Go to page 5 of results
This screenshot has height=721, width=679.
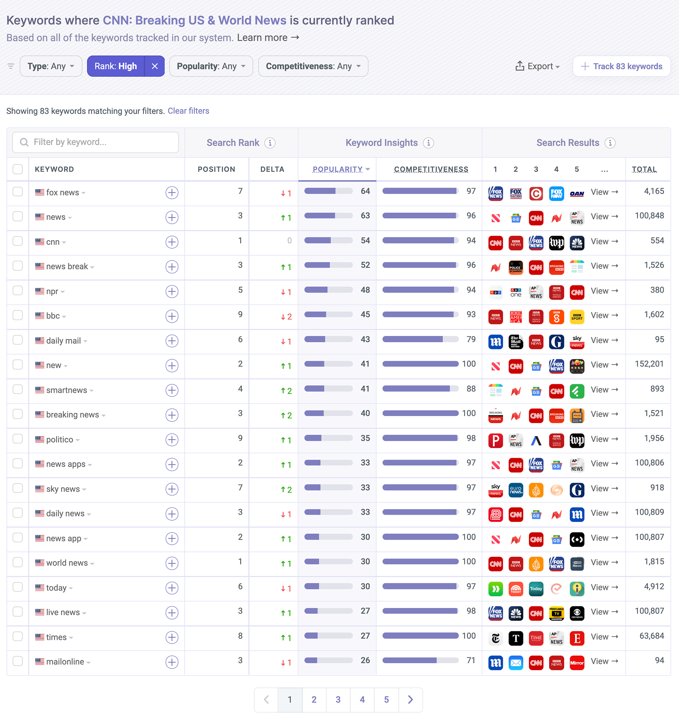tap(386, 700)
